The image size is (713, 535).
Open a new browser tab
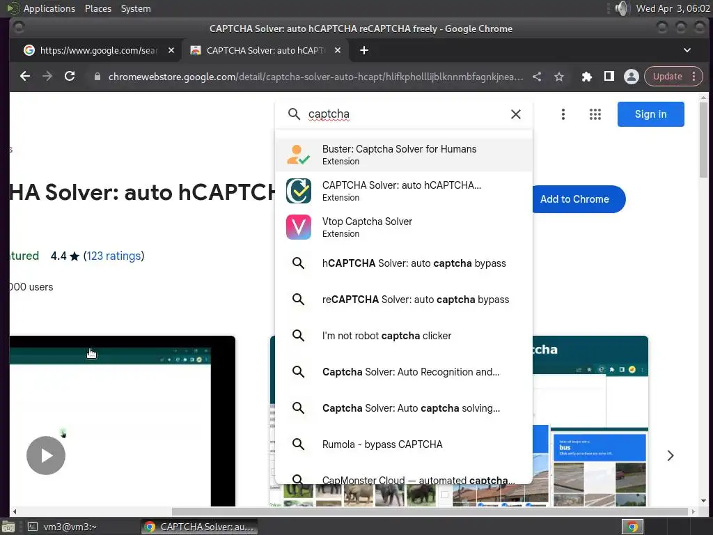coord(363,50)
